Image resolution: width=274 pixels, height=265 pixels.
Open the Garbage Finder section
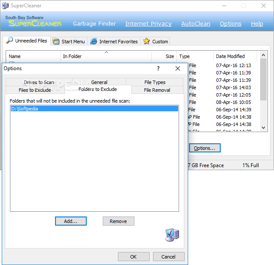[x=95, y=23]
